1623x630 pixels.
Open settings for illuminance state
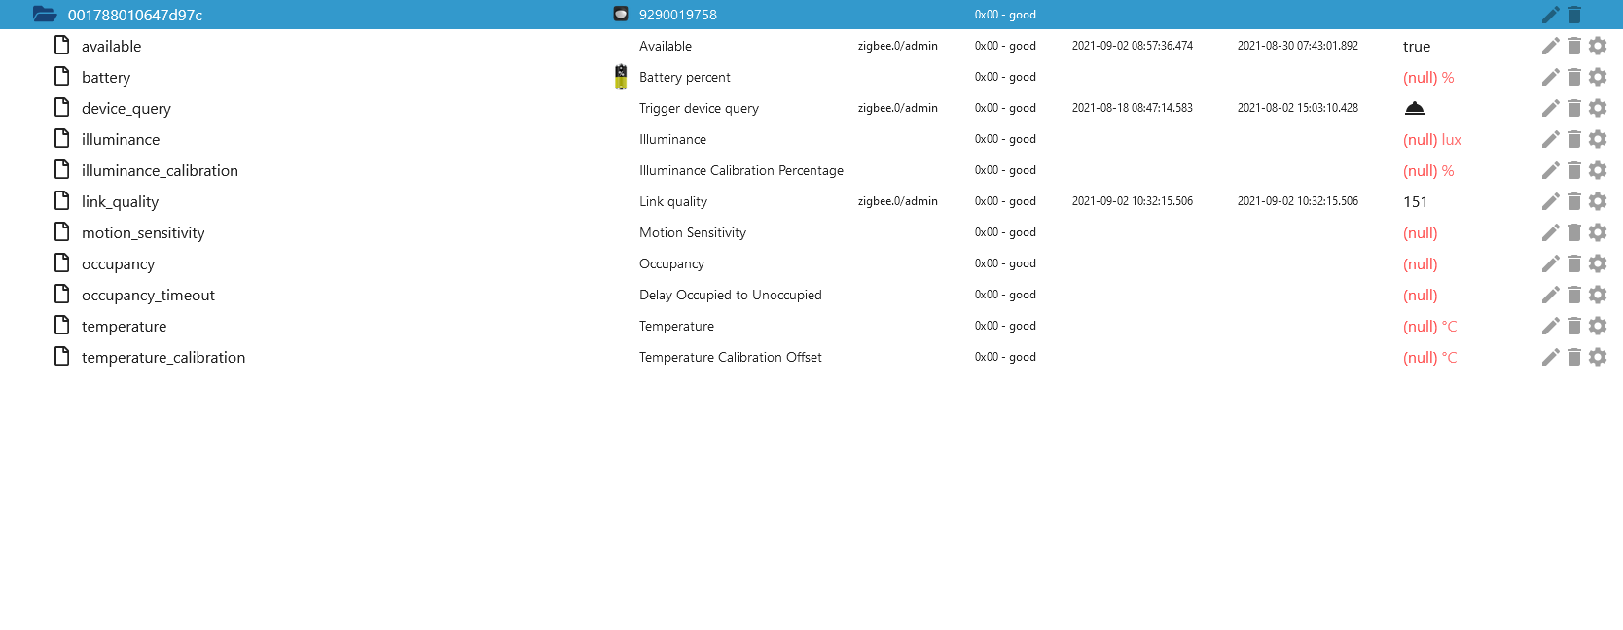point(1598,139)
